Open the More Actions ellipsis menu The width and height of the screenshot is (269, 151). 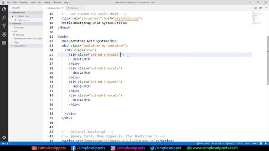pyautogui.click(x=266, y=8)
